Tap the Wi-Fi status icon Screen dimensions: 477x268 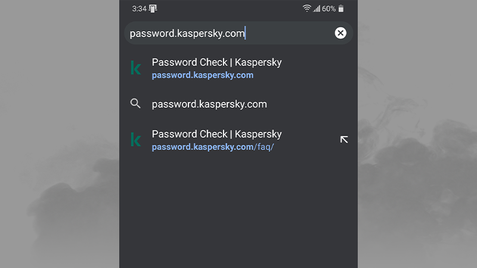[x=307, y=8]
